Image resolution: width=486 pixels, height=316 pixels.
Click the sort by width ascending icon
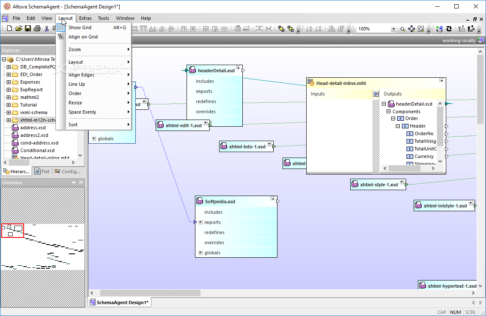[331, 29]
